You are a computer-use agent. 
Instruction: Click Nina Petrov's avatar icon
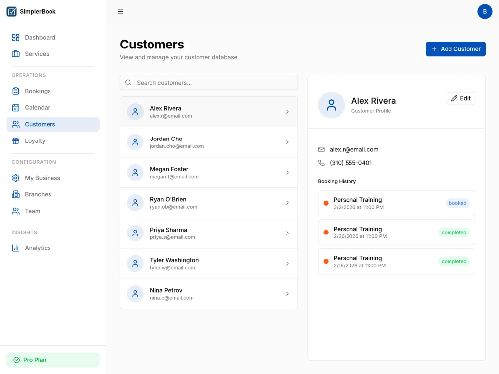(135, 293)
